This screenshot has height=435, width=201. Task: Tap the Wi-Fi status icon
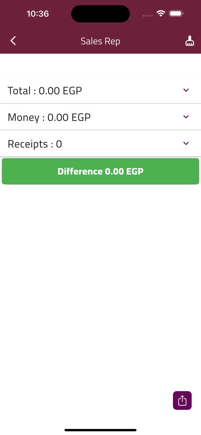tap(161, 13)
